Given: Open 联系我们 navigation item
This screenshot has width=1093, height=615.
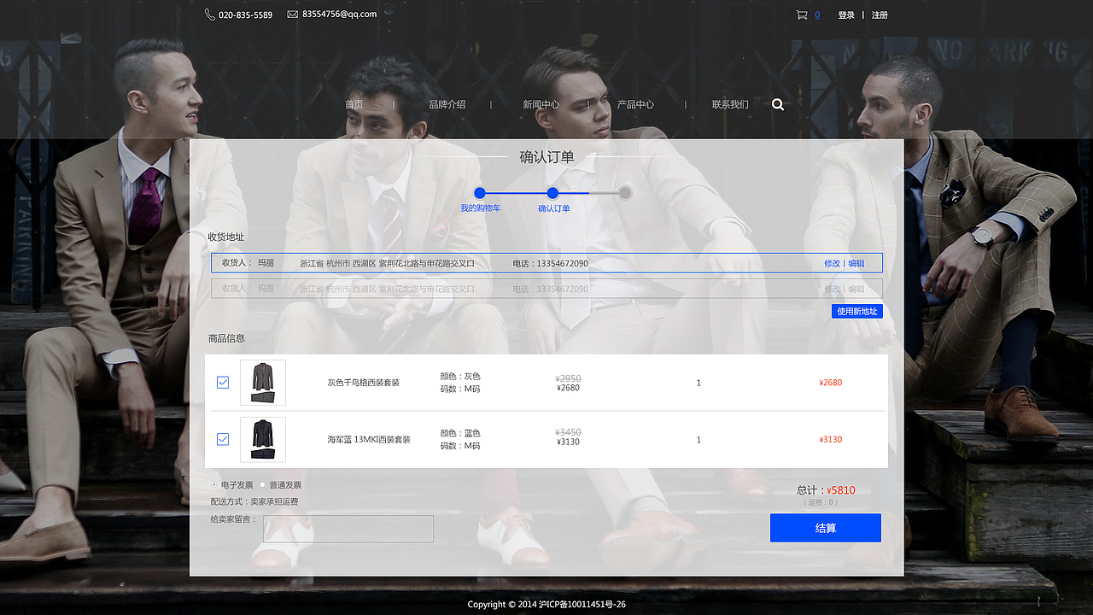Looking at the screenshot, I should tap(730, 104).
